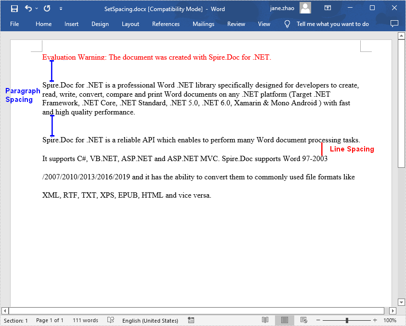This screenshot has height=326, width=406.
Task: Select the Read Mode view icon
Action: [x=265, y=320]
